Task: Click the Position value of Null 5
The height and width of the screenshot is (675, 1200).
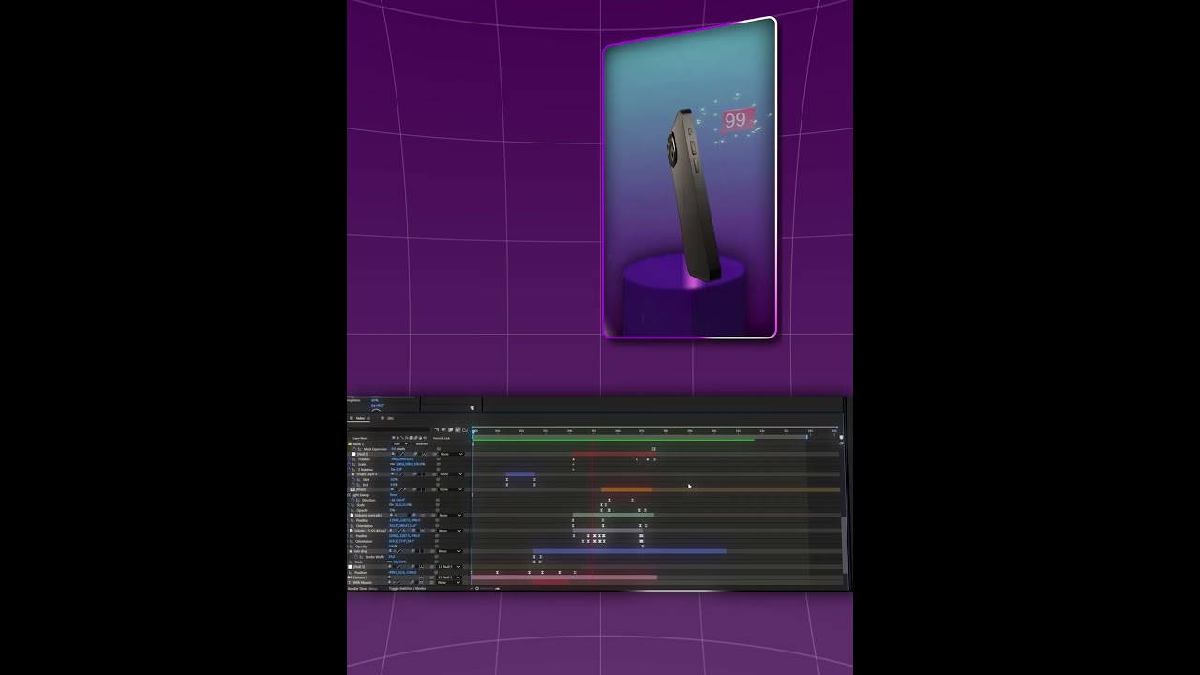Action: pyautogui.click(x=402, y=459)
